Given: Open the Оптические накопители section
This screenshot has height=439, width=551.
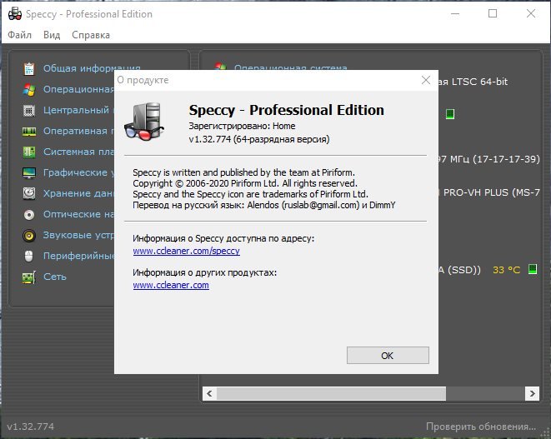Looking at the screenshot, I should [78, 214].
